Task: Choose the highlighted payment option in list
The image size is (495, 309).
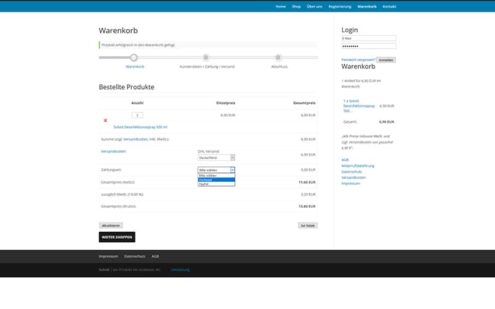Action: [216, 180]
